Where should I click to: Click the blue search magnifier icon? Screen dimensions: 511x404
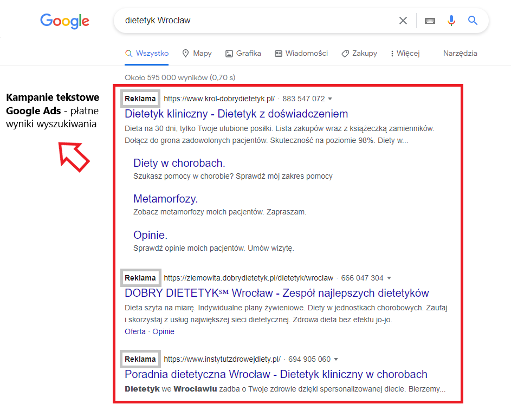pyautogui.click(x=473, y=21)
